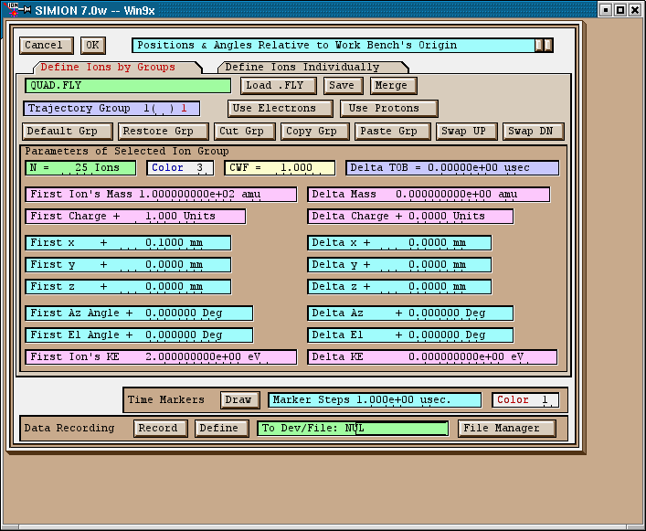Select the First x field
Viewport: 646px width, 531px height.
128,242
